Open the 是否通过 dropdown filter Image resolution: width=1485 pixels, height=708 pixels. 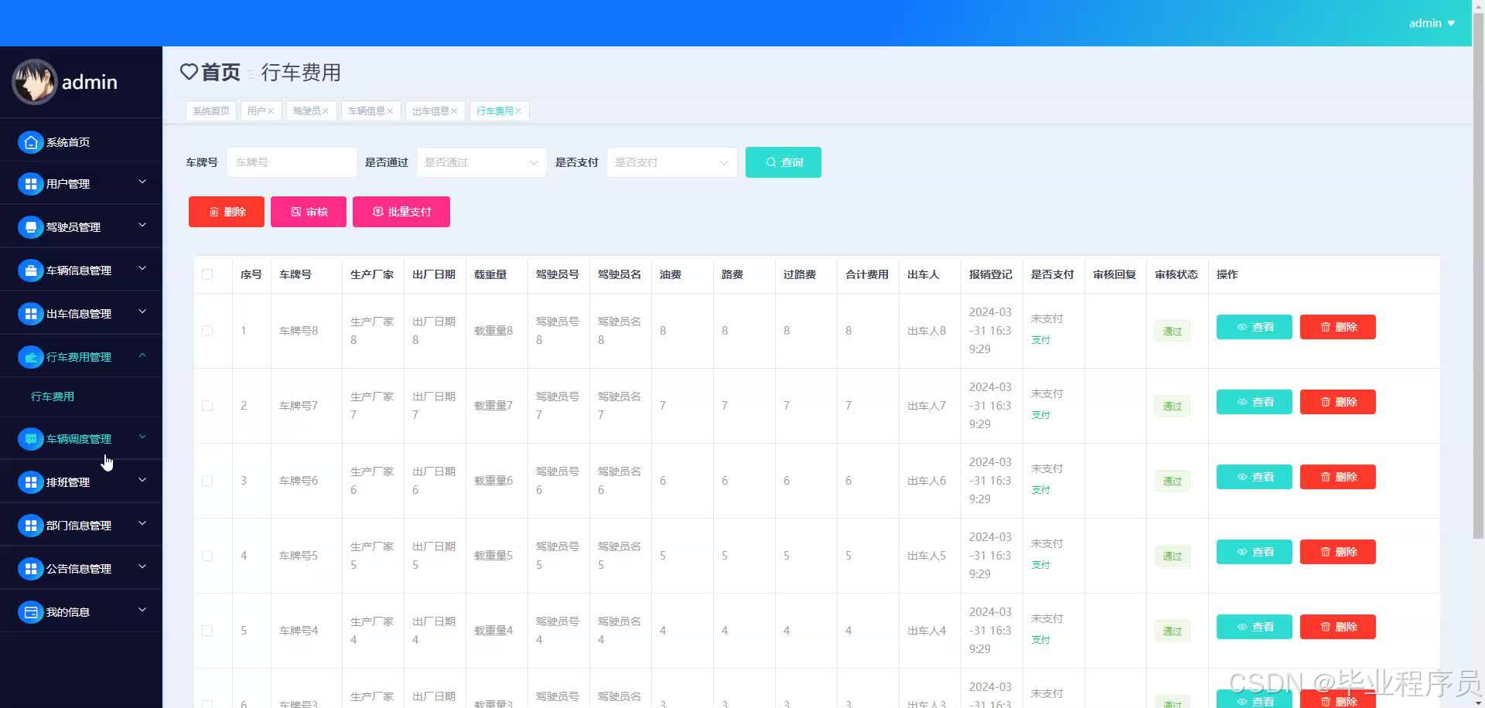pyautogui.click(x=481, y=162)
